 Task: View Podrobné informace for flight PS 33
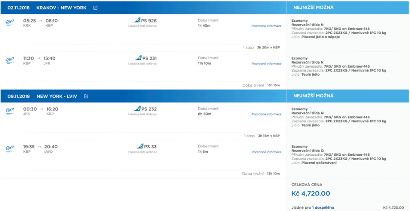tap(266, 152)
